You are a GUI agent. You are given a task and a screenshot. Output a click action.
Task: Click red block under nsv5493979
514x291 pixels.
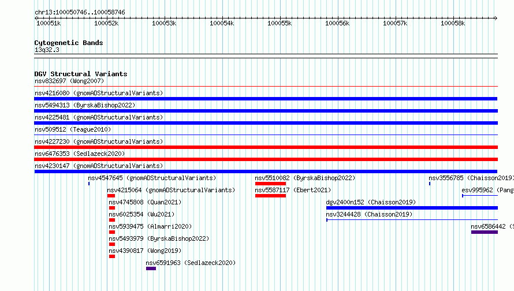point(112,244)
